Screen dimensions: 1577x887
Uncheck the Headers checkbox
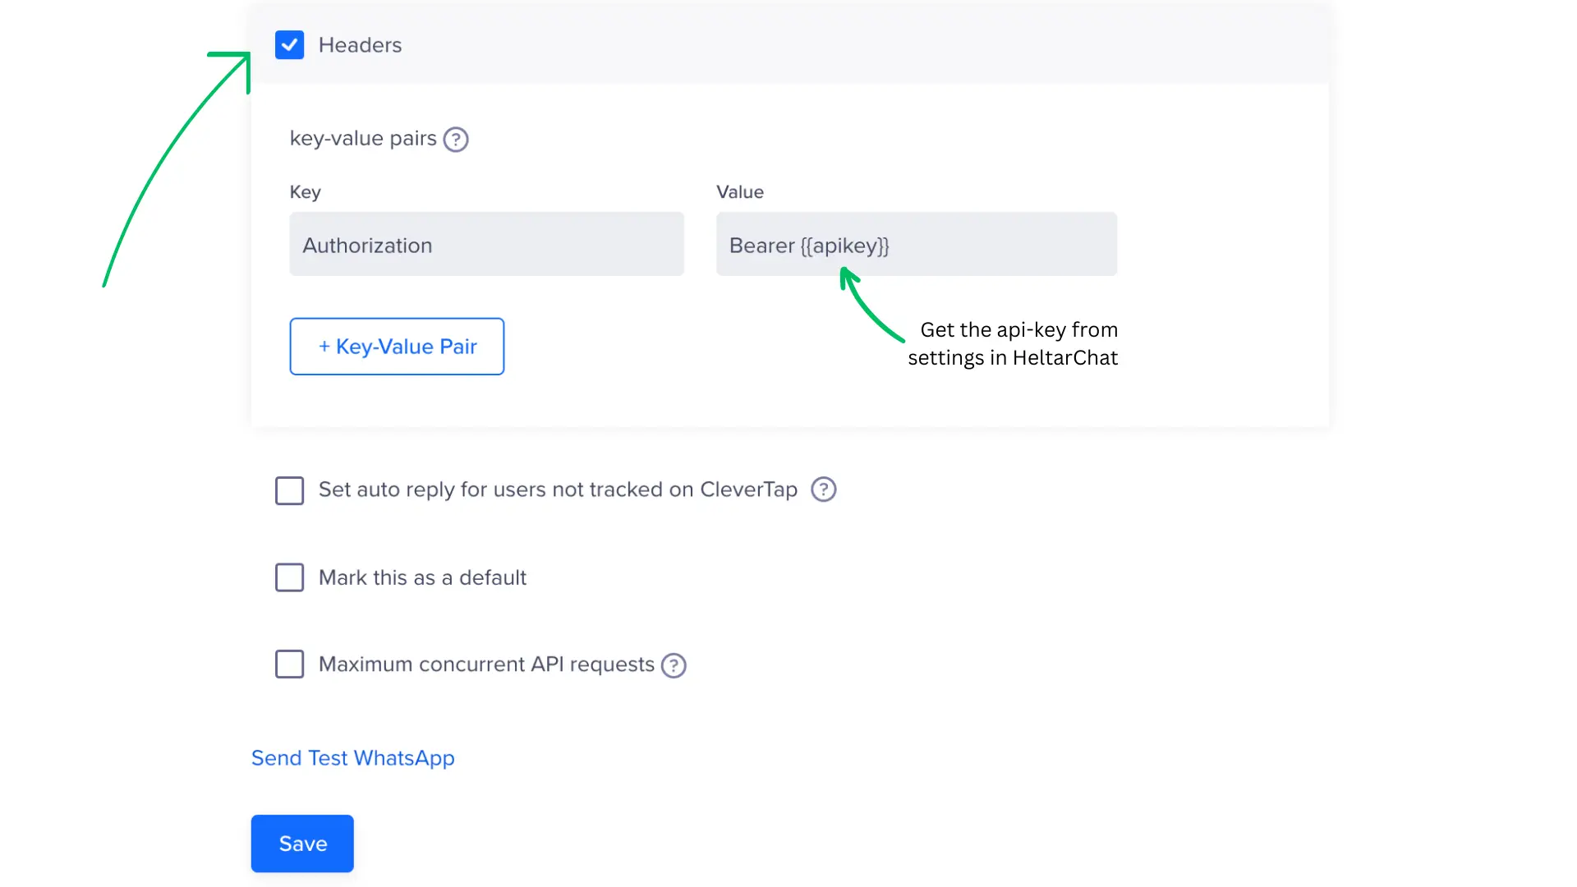(x=289, y=45)
